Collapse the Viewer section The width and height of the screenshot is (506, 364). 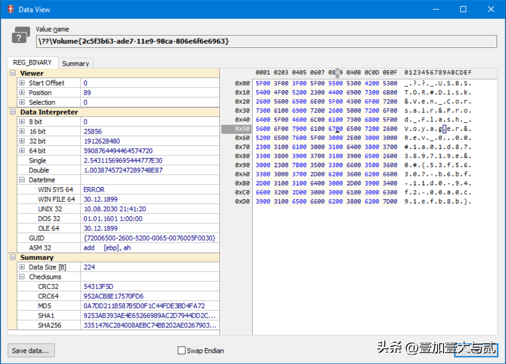tap(13, 73)
